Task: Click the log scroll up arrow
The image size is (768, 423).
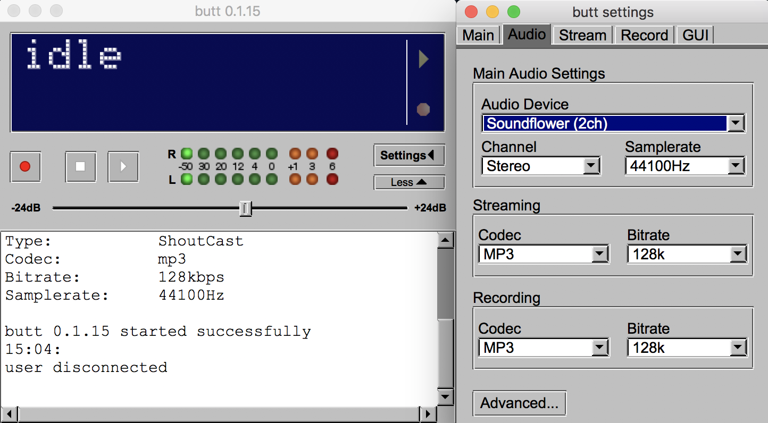Action: click(445, 241)
